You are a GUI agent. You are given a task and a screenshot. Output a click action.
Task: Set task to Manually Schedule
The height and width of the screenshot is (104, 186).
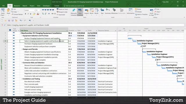(x=74, y=12)
